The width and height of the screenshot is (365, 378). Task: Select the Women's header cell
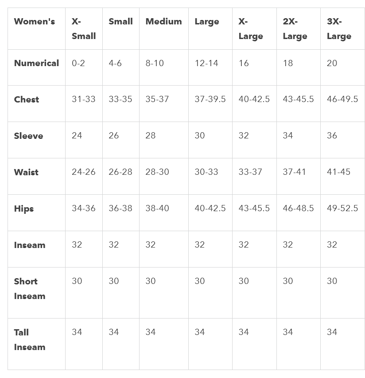pyautogui.click(x=37, y=29)
